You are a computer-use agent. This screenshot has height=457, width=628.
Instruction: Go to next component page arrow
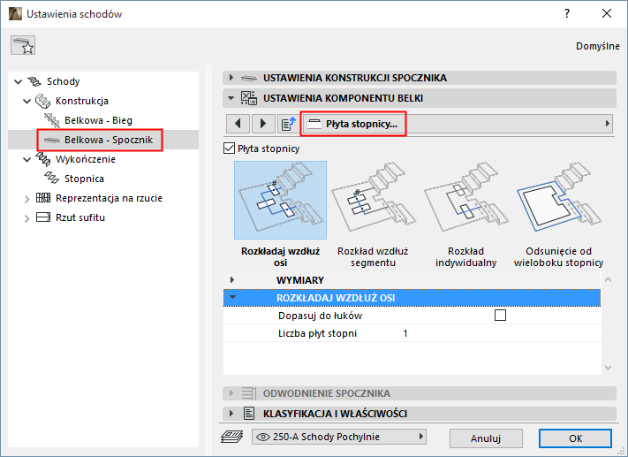pos(263,124)
